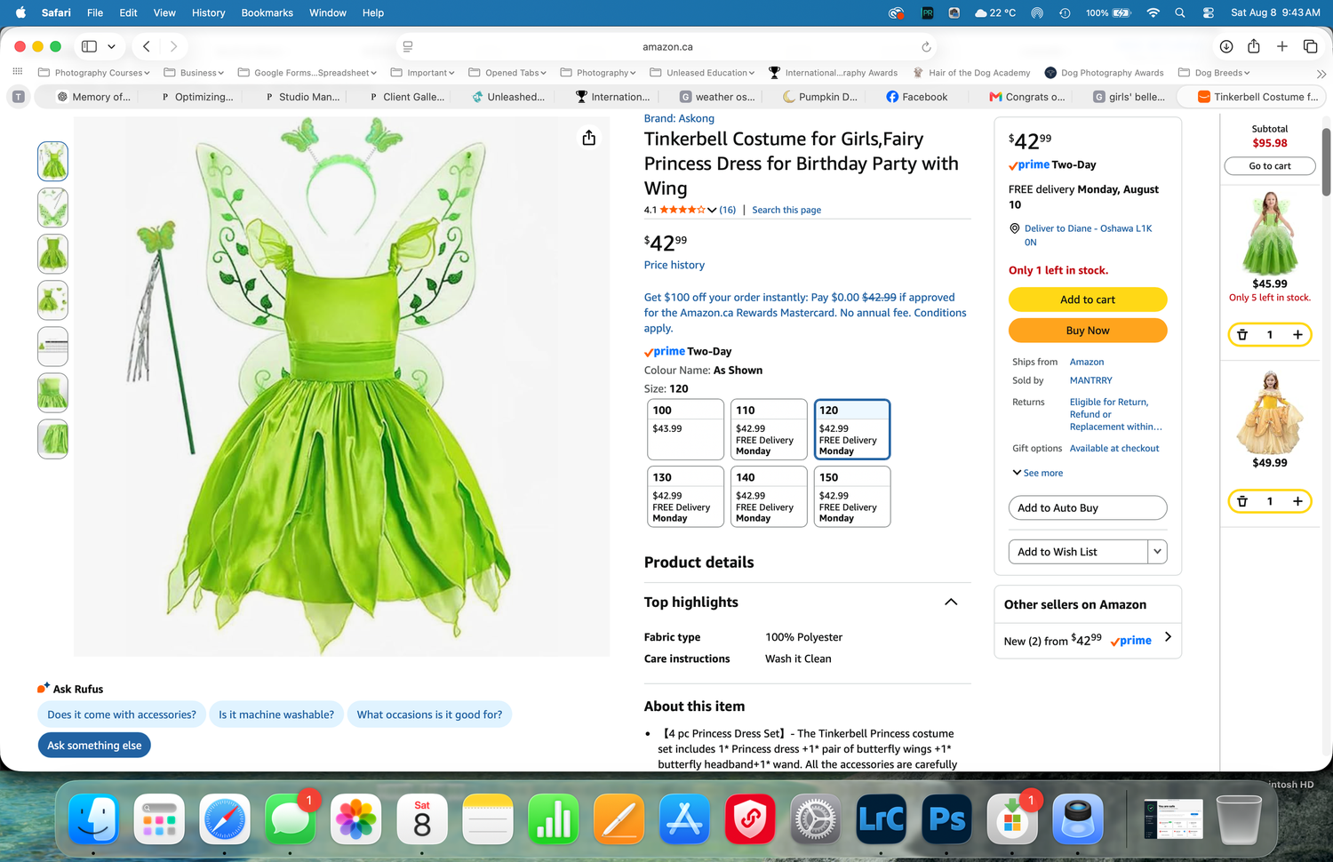Open the Bookmarks menu
Viewport: 1333px width, 862px height.
coord(267,12)
